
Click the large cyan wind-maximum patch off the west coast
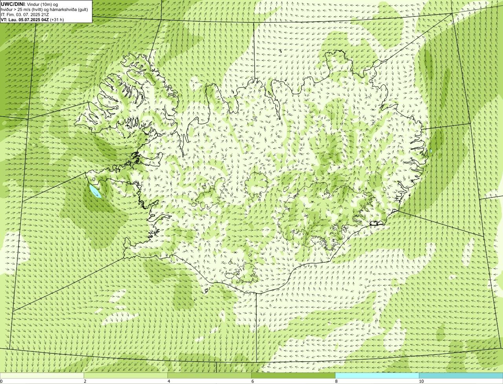(95, 191)
